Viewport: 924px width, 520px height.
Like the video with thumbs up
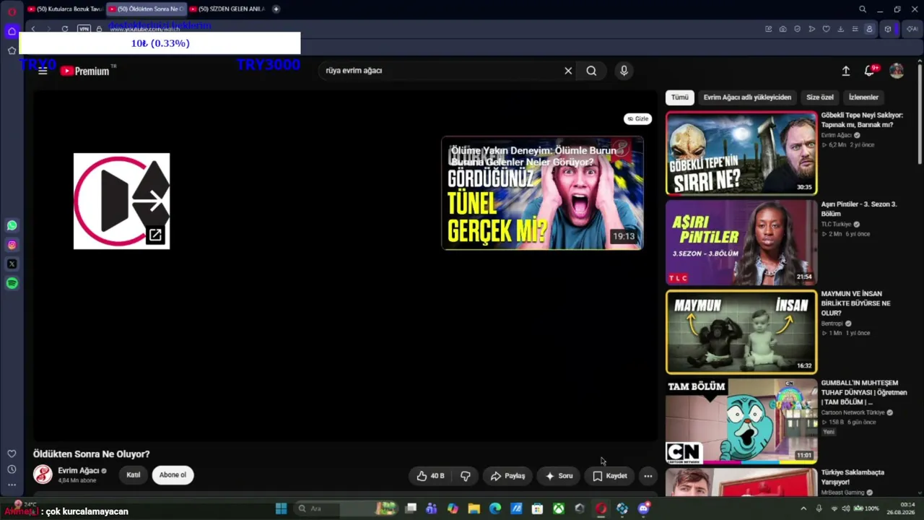430,476
